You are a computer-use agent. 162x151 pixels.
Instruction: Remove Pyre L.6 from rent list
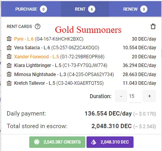point(9,39)
